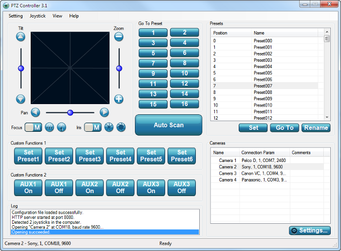
Task: Tilt camera up with the up arrow
Action: click(x=20, y=36)
